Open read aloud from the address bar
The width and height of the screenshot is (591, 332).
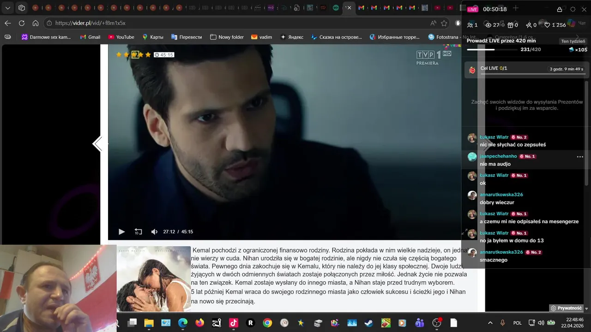(433, 23)
